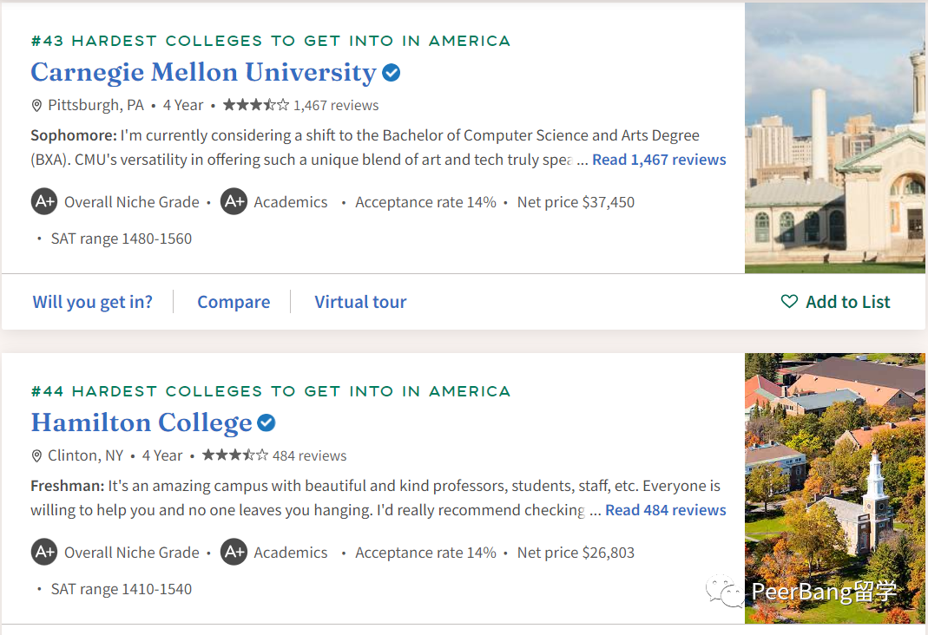Click the Pittsburgh, PA location pin icon
The image size is (928, 635).
[36, 106]
